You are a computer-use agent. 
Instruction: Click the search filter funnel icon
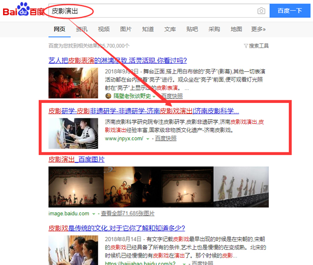click(x=246, y=46)
